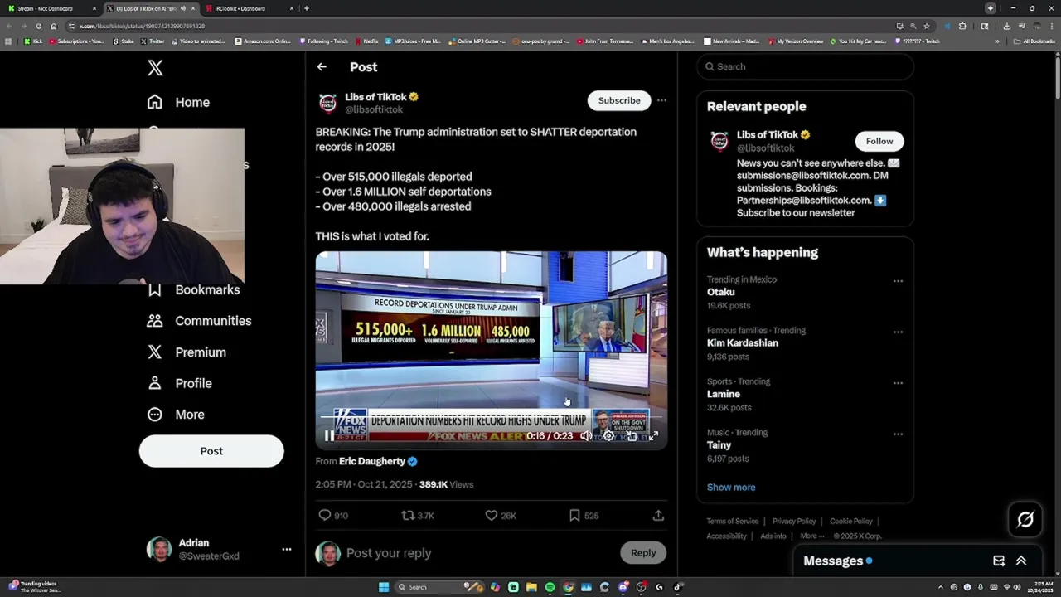Focus the X Search box
The width and height of the screenshot is (1061, 597).
[x=805, y=66]
